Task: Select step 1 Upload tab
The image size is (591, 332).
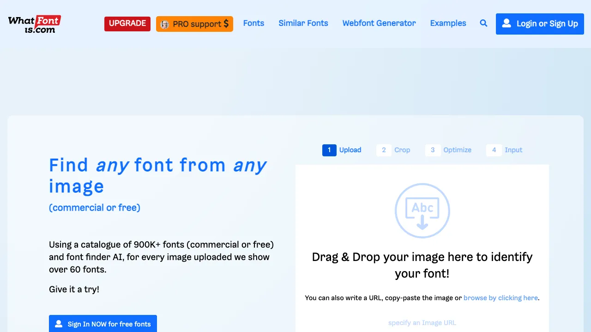Action: [x=342, y=150]
